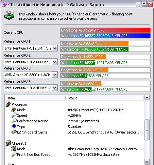Click the Speed magnifier icon
The image size is (154, 165).
14,115
